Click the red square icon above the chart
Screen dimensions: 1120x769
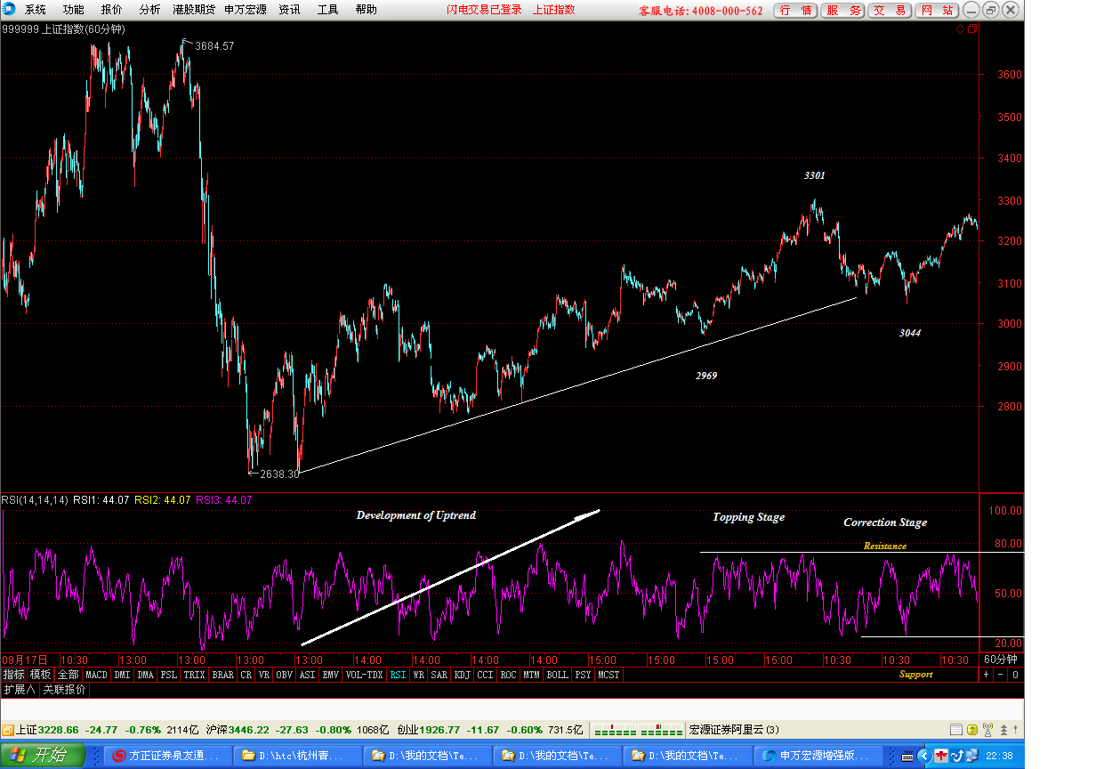pos(972,29)
